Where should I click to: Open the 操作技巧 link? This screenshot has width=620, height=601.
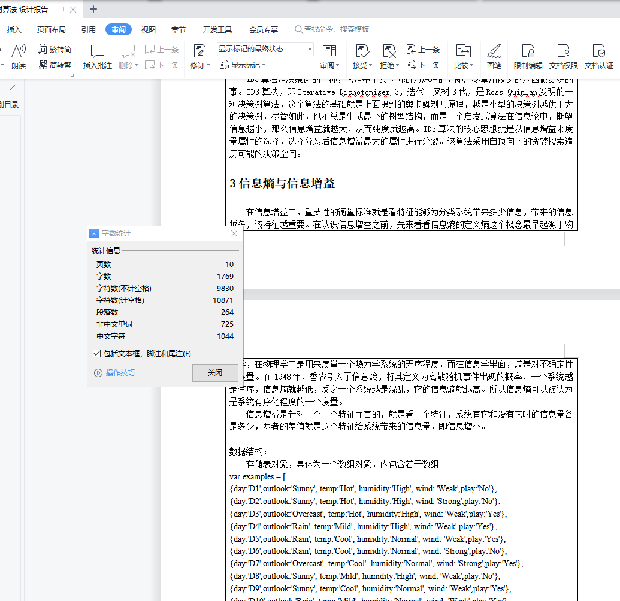[120, 372]
